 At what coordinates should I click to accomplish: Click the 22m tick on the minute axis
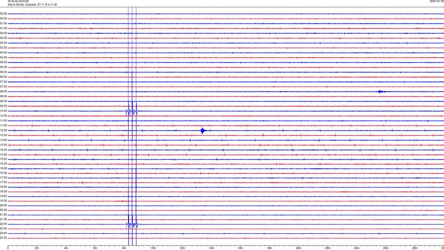tap(327, 248)
